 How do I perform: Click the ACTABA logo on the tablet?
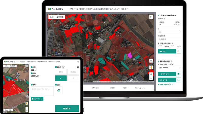click(x=9, y=62)
